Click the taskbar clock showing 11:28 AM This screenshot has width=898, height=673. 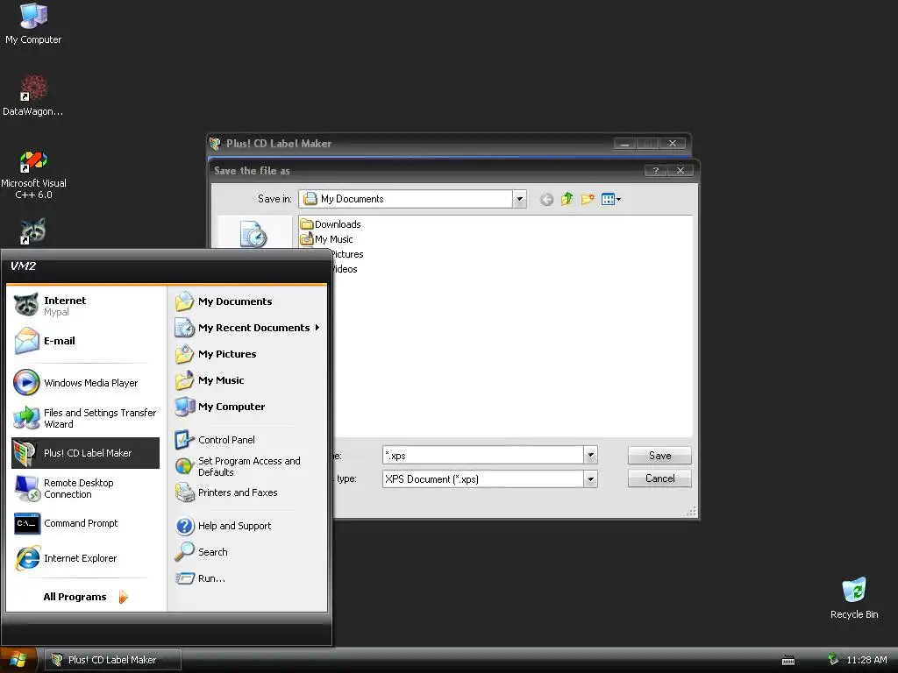866,660
